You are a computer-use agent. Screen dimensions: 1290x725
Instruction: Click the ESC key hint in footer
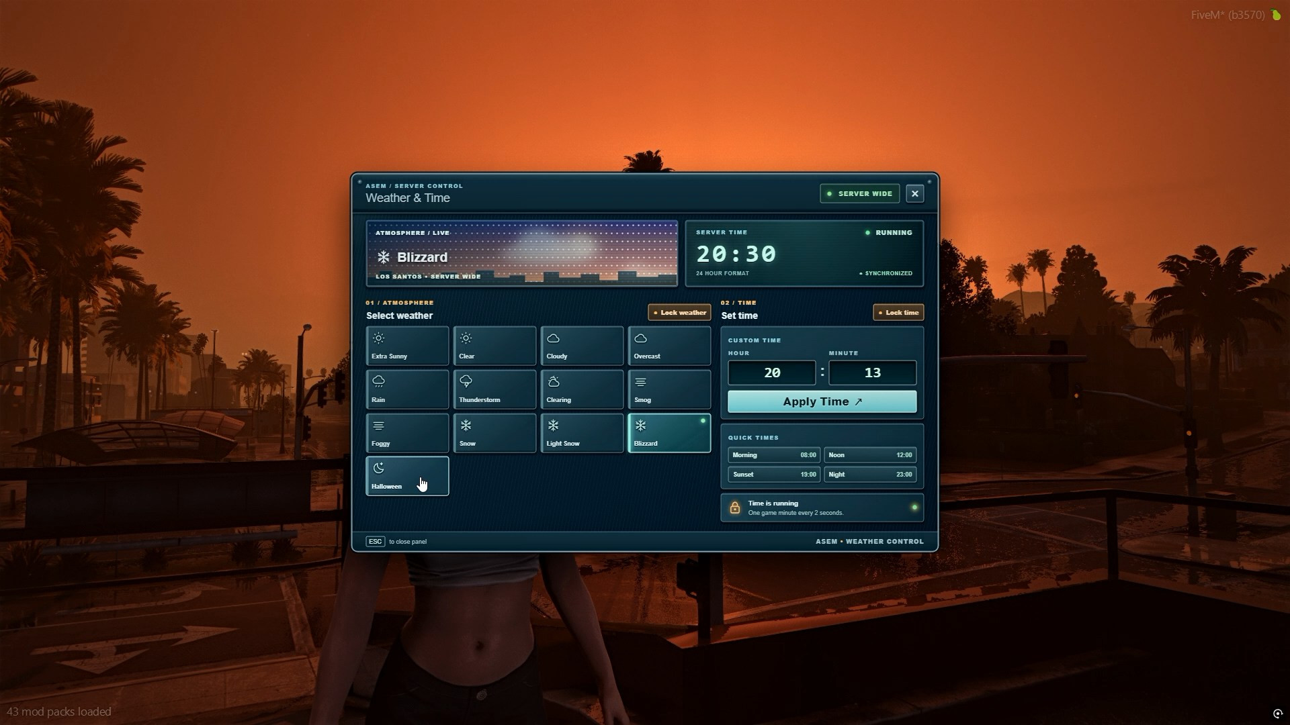(376, 542)
